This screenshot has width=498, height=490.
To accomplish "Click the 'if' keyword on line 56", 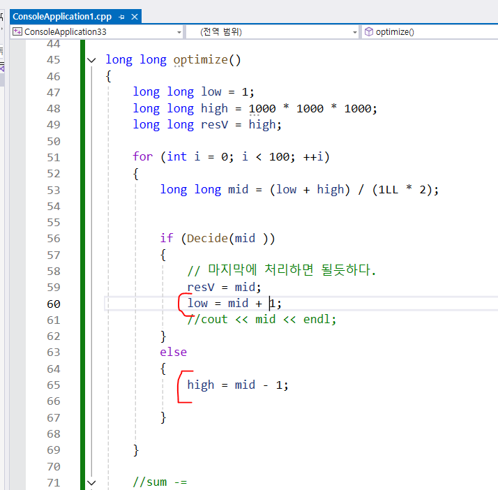I will [167, 238].
